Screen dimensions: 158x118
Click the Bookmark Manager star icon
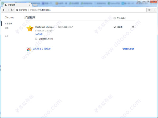pos(30,28)
